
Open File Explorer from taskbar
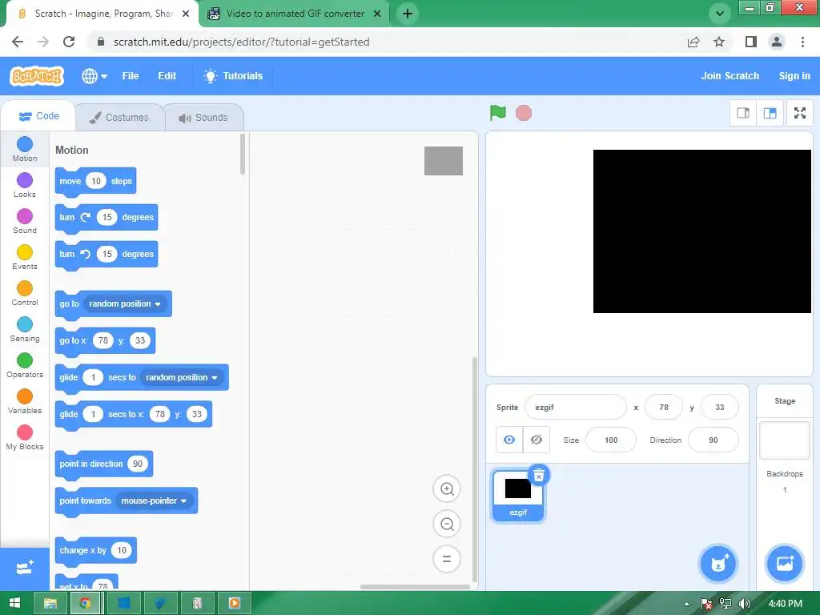[x=50, y=604]
